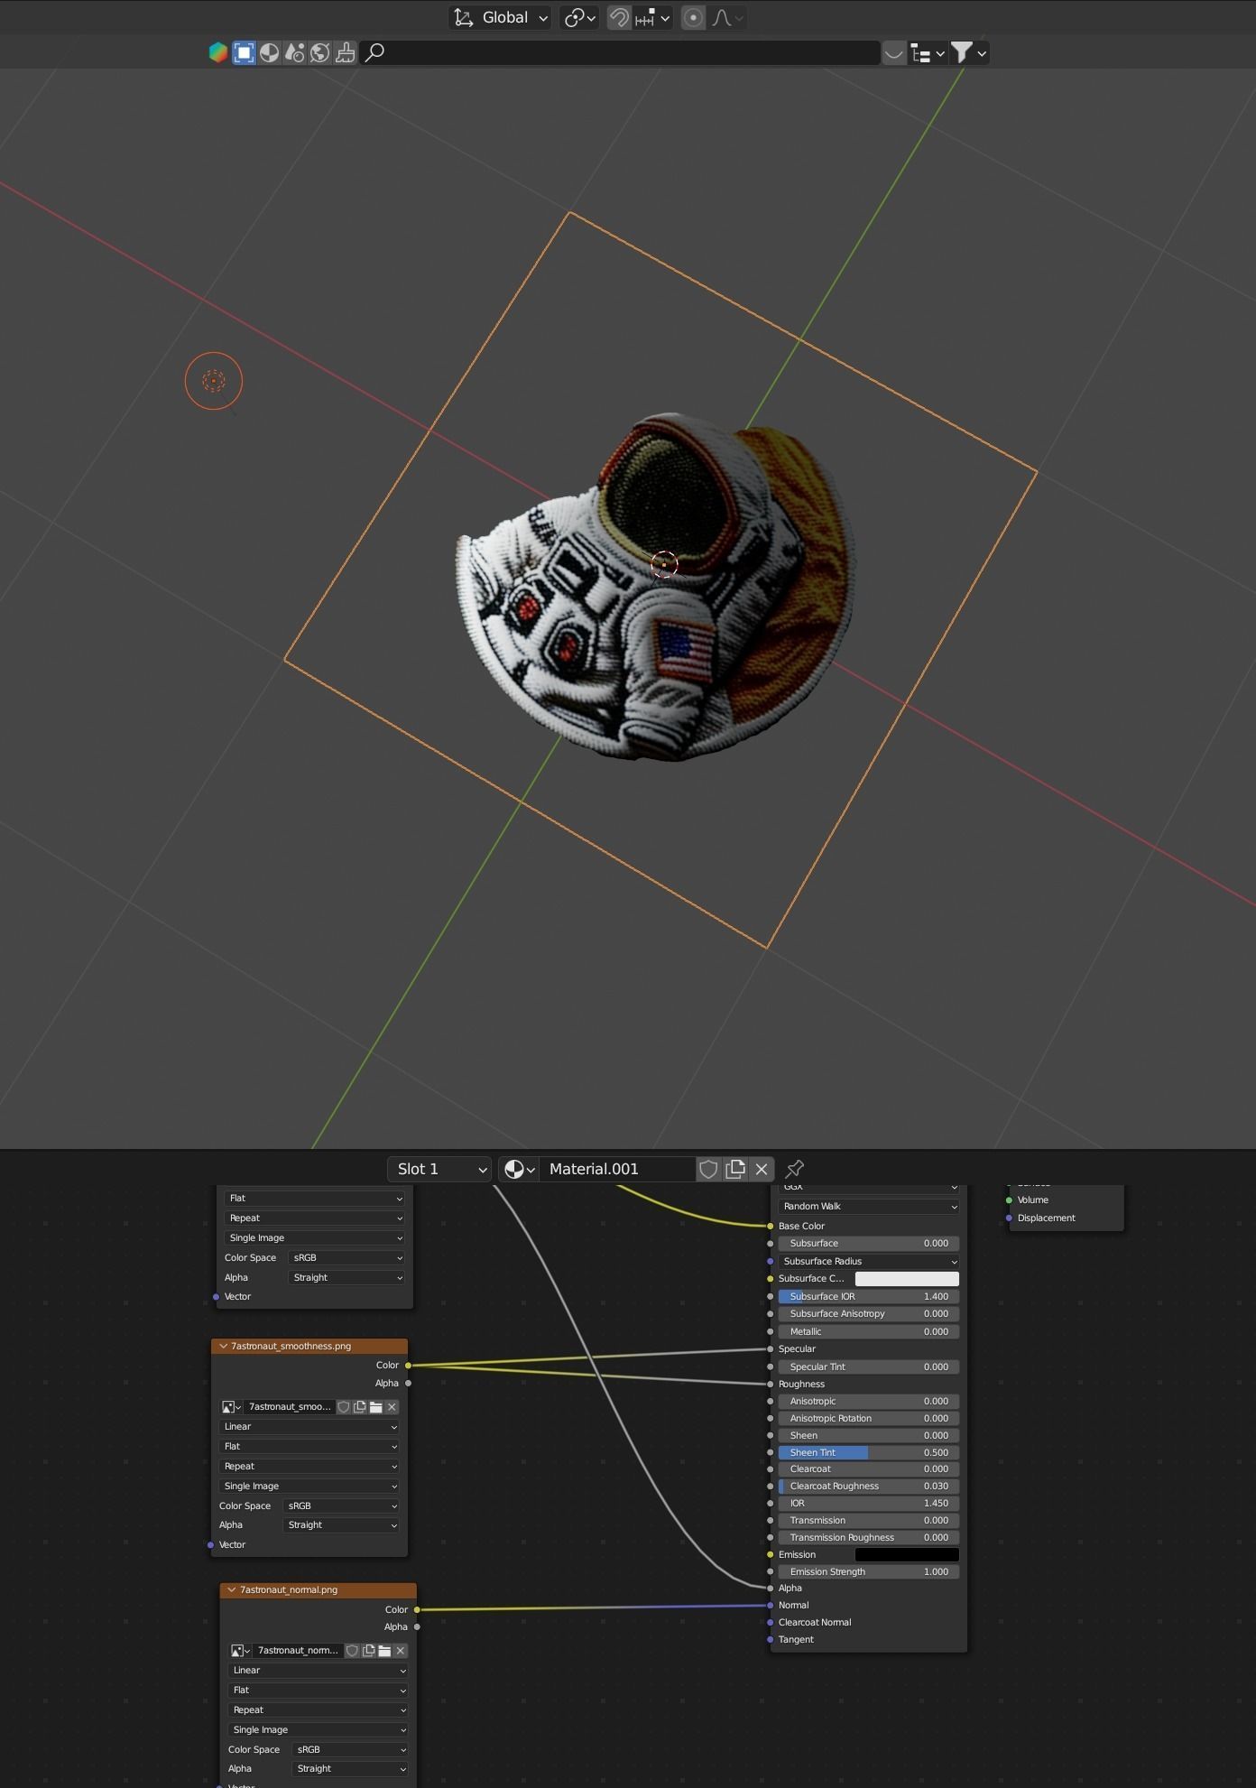Open image folder icon on normal node
This screenshot has height=1788, width=1256.
[x=384, y=1650]
